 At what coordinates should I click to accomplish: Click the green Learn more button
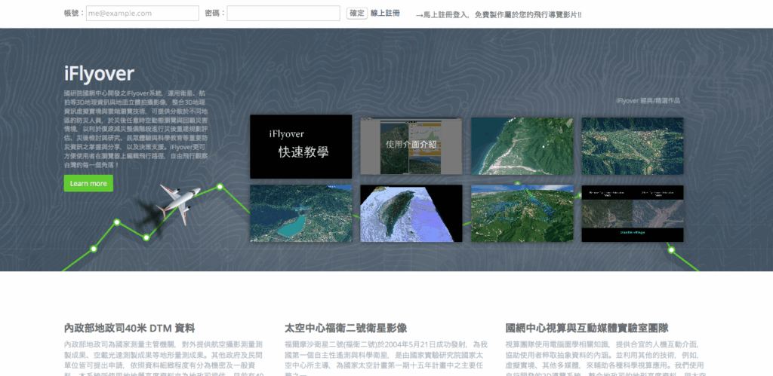[x=88, y=183]
